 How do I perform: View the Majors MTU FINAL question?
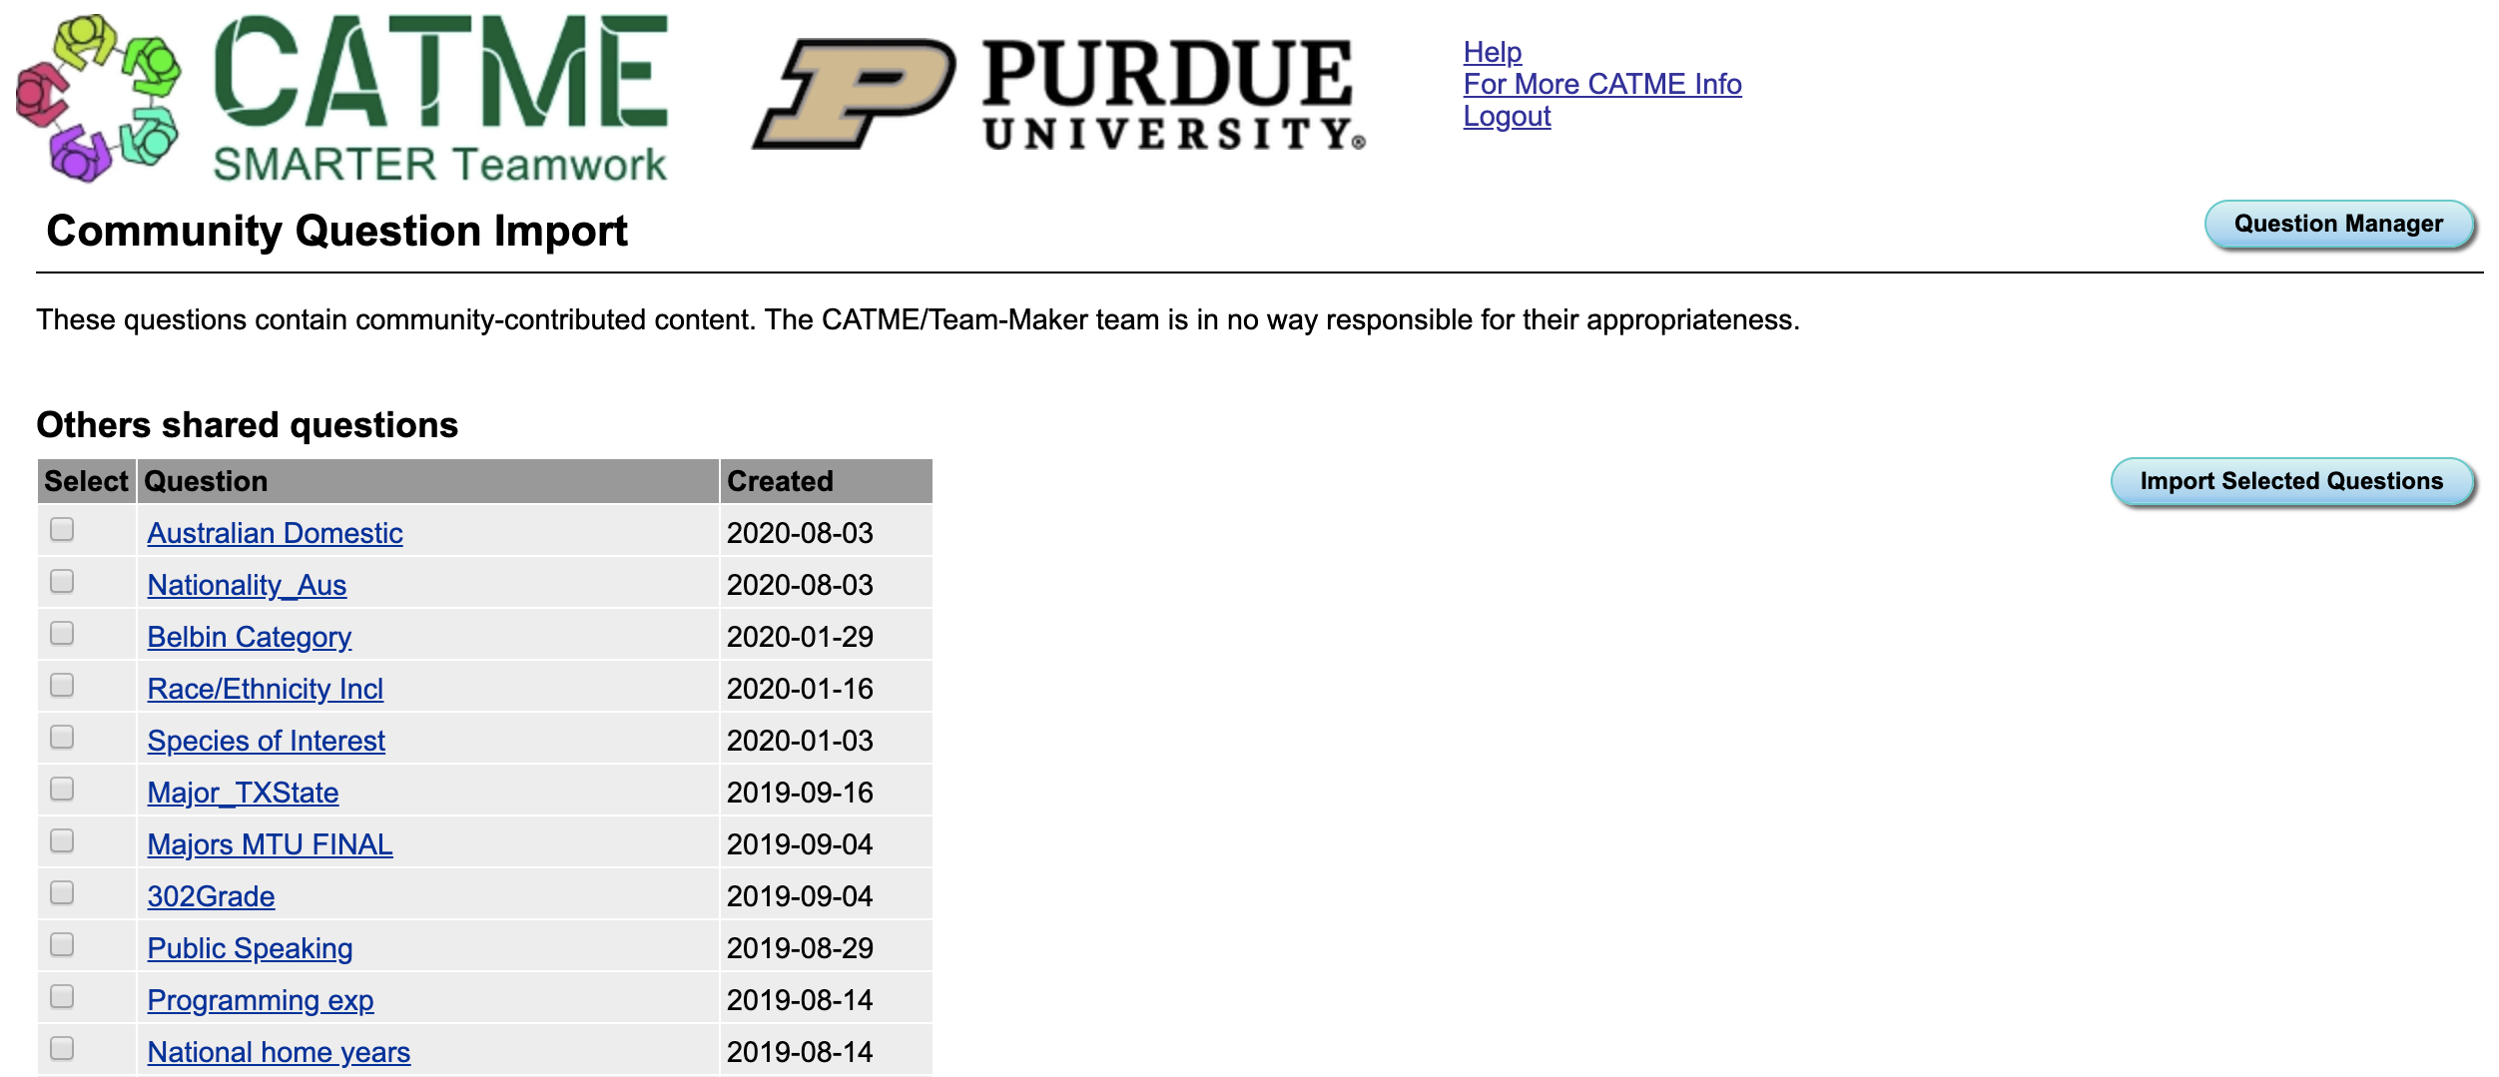click(x=270, y=844)
